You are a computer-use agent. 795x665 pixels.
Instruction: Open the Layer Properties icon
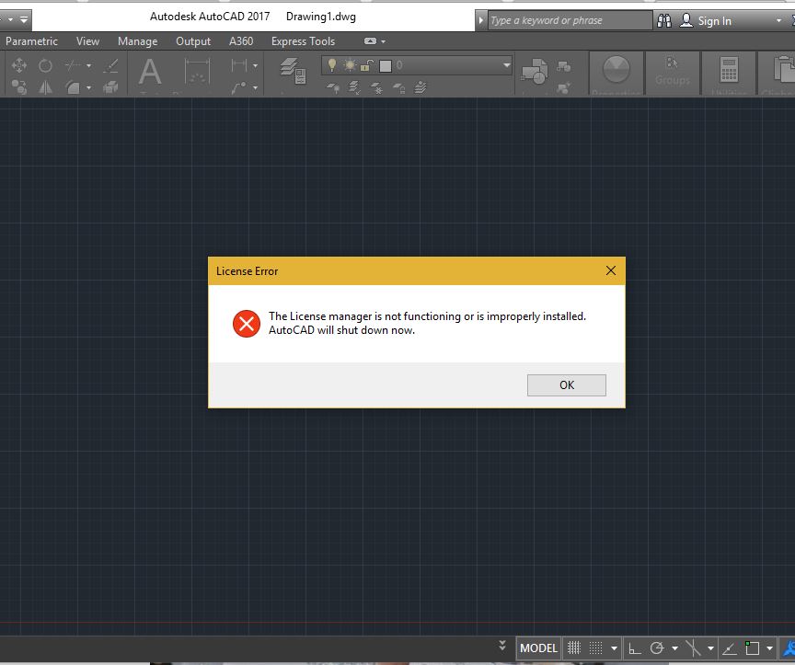coord(289,66)
